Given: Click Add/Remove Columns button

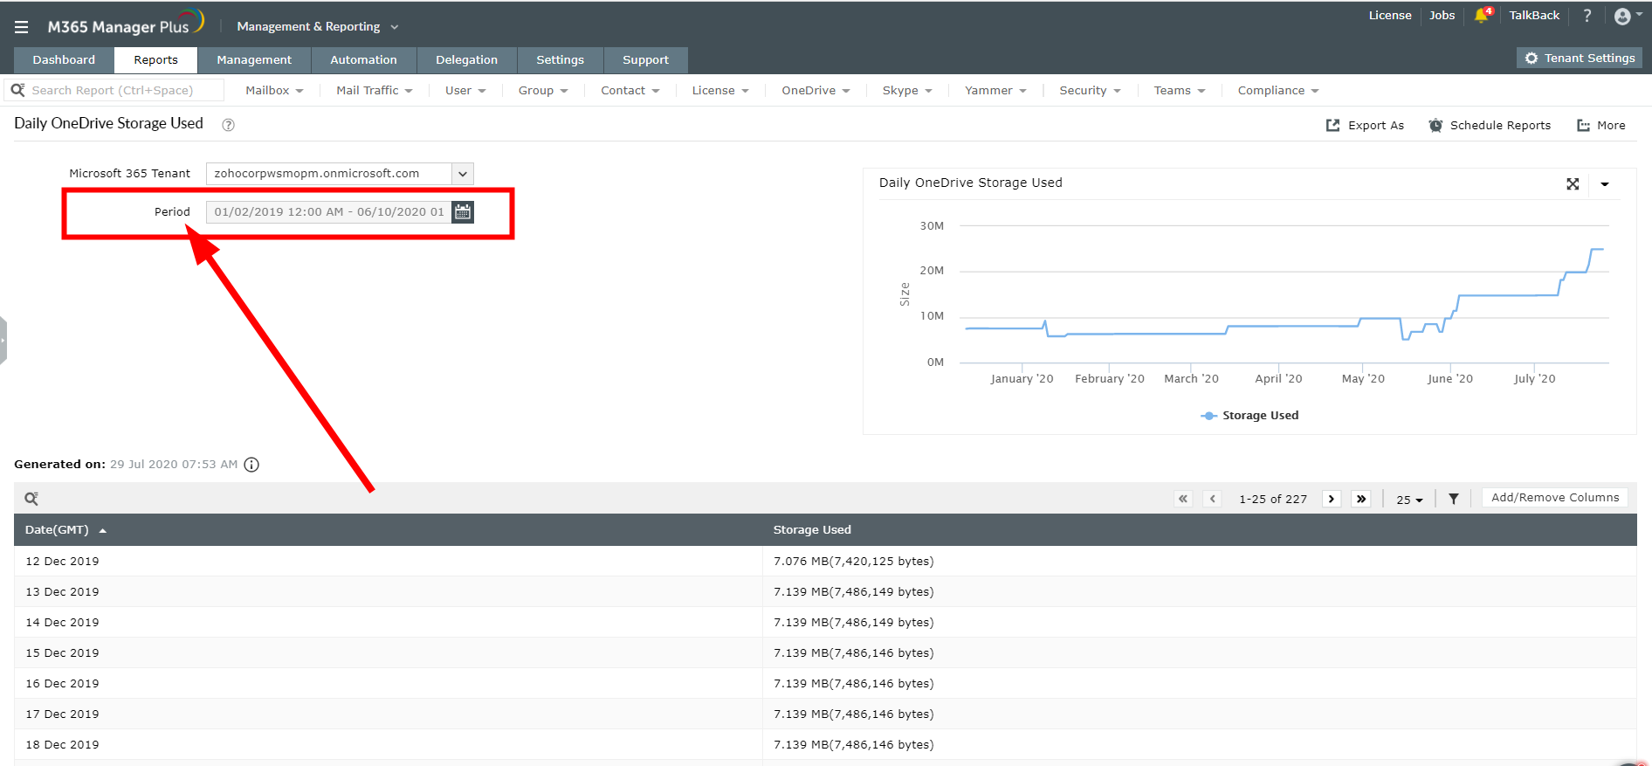Looking at the screenshot, I should (x=1555, y=497).
